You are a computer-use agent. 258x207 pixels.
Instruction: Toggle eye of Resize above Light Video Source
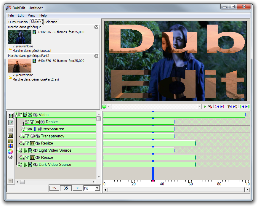38,143
